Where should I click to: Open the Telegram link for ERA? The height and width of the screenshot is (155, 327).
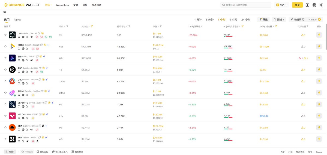tap(31, 130)
